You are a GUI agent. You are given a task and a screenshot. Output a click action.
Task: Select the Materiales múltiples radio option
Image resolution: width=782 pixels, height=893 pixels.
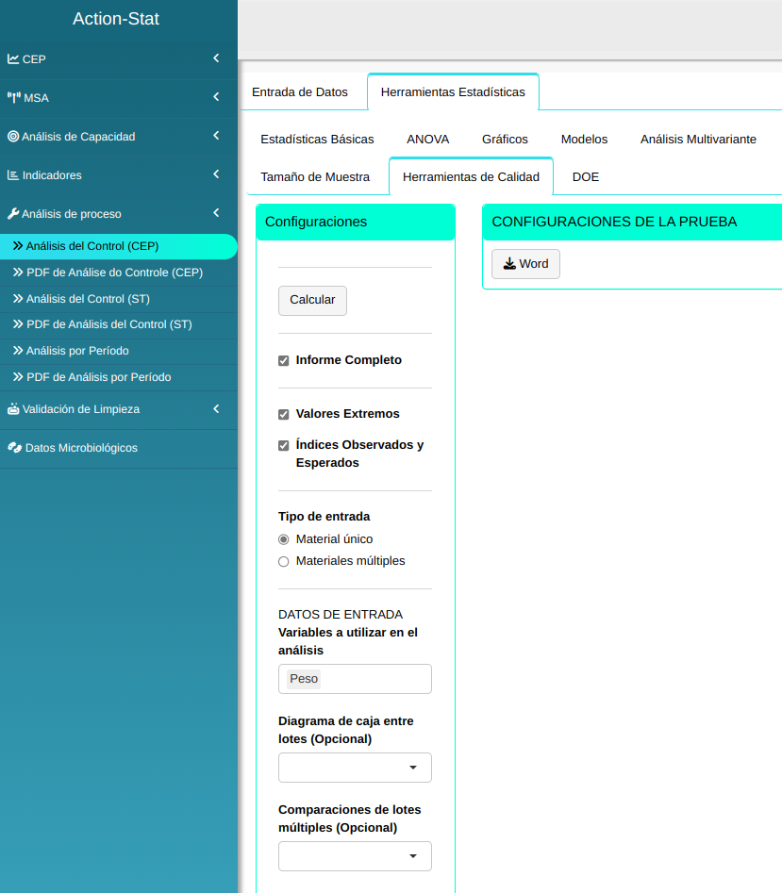(x=284, y=562)
